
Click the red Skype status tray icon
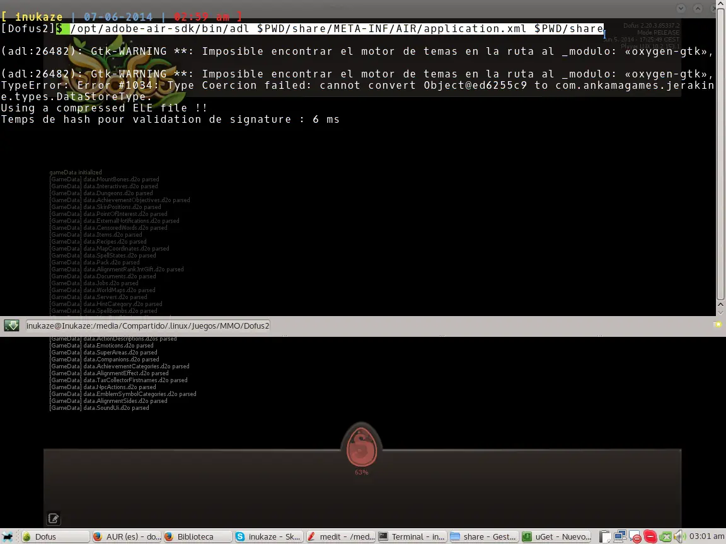pos(650,537)
